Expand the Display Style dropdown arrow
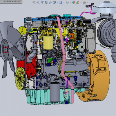The height and width of the screenshot is (116, 116). 64,3
